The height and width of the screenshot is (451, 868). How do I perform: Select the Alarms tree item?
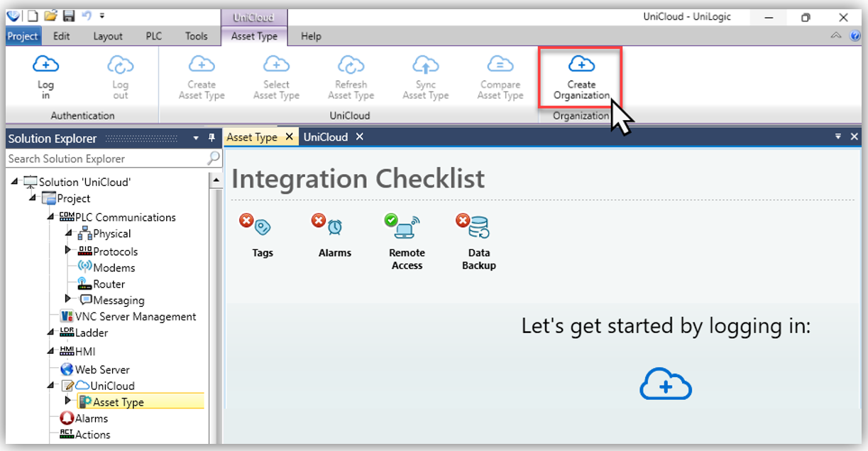[x=92, y=418]
